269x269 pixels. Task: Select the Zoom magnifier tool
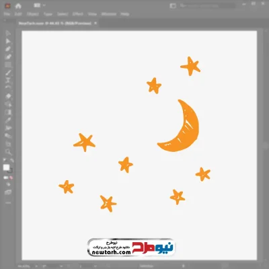[x=8, y=152]
